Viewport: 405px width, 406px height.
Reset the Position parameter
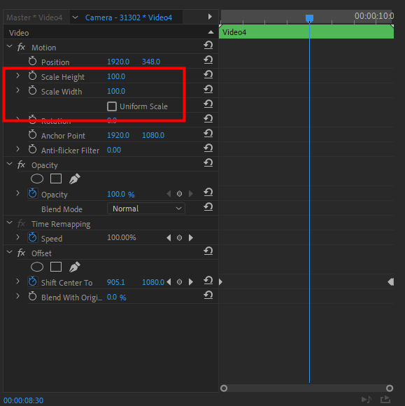click(208, 59)
